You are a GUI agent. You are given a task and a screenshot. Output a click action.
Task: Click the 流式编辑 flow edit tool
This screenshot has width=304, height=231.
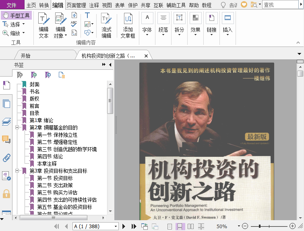point(106,25)
